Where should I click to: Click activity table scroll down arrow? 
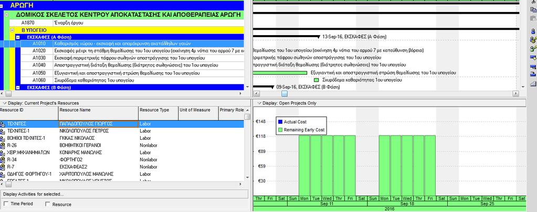(248, 87)
